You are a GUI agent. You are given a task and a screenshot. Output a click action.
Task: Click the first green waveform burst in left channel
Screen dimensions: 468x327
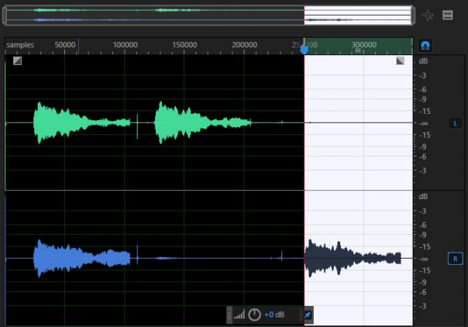[x=81, y=122]
